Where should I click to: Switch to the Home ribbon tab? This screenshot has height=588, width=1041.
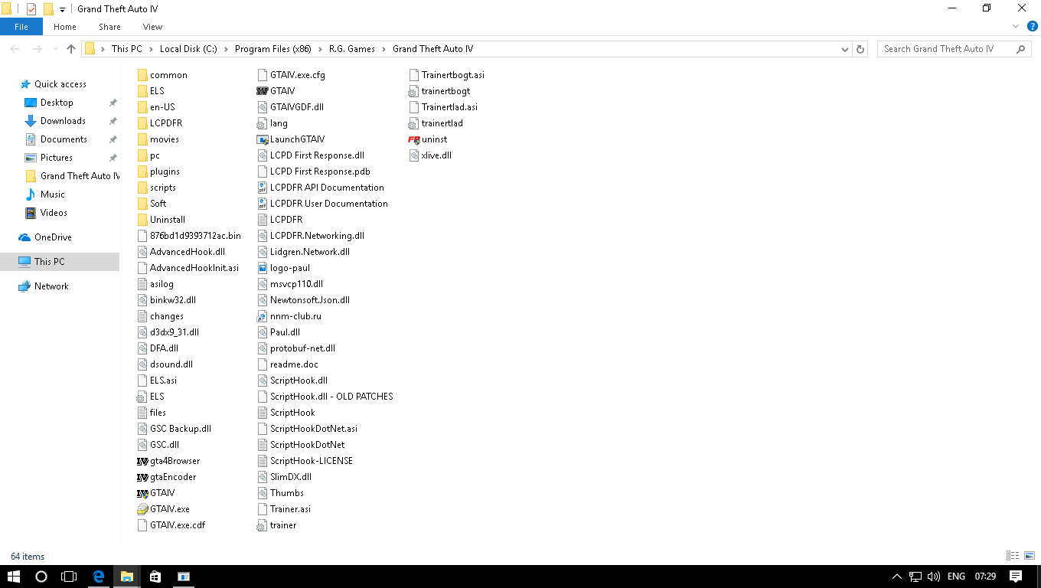coord(65,27)
